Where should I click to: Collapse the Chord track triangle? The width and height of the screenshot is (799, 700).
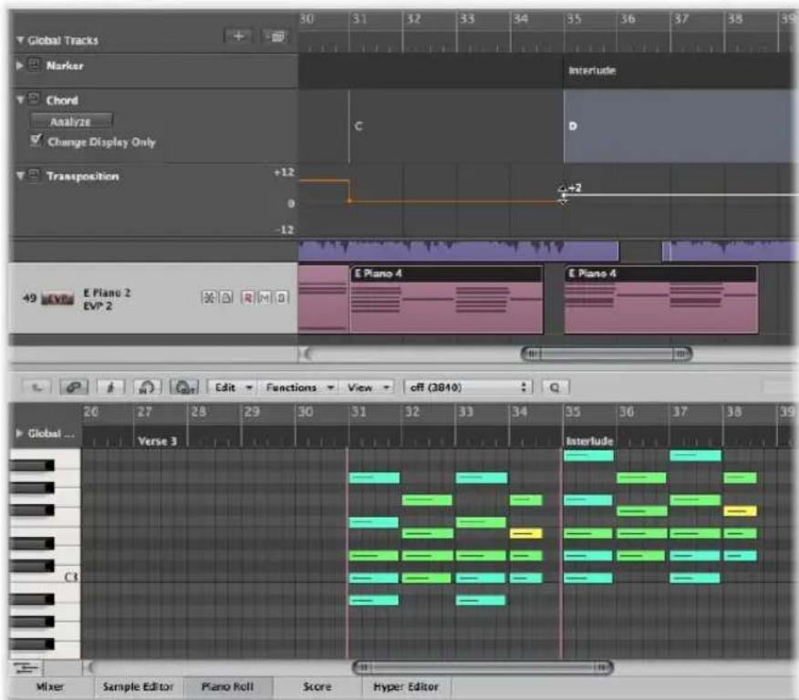click(x=20, y=99)
